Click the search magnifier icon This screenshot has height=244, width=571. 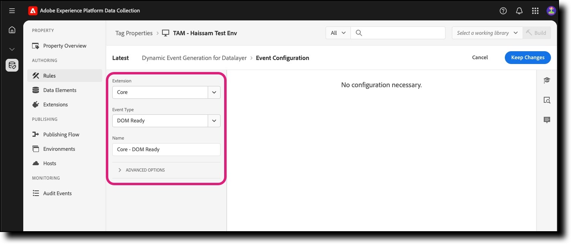(x=359, y=33)
